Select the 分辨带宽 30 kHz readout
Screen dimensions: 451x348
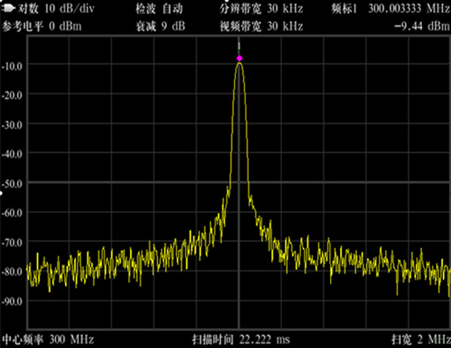262,9
